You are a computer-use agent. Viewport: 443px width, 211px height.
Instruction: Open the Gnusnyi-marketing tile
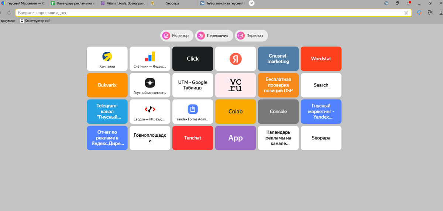tap(278, 59)
